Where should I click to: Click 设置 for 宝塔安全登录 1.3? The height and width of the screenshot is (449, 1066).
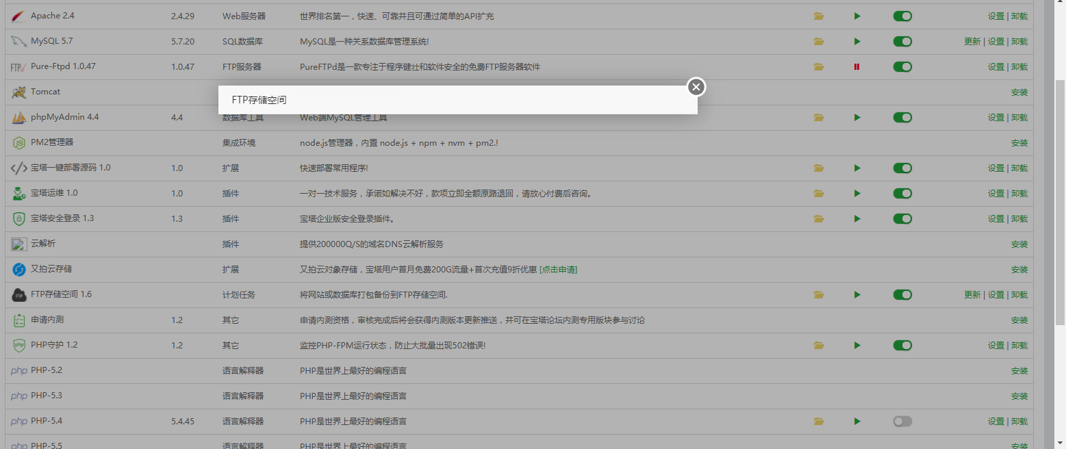pyautogui.click(x=996, y=219)
